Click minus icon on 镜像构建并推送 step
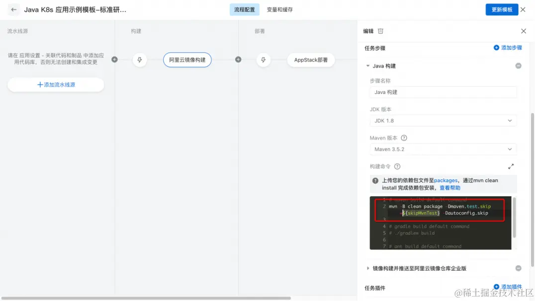 (x=518, y=268)
